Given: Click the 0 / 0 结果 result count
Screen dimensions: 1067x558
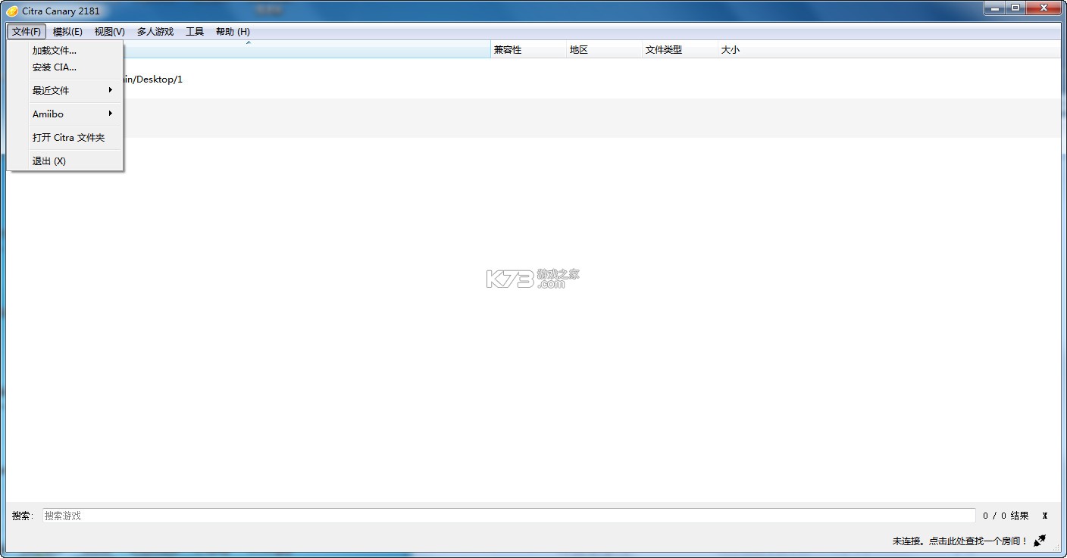Looking at the screenshot, I should point(1006,516).
